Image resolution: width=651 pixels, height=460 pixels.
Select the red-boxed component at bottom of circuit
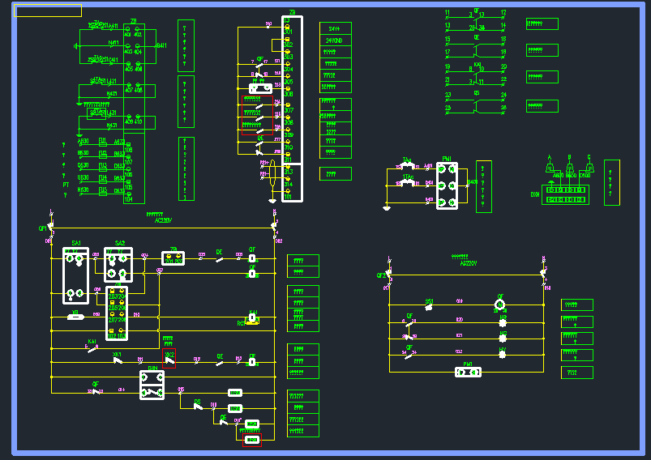point(252,439)
